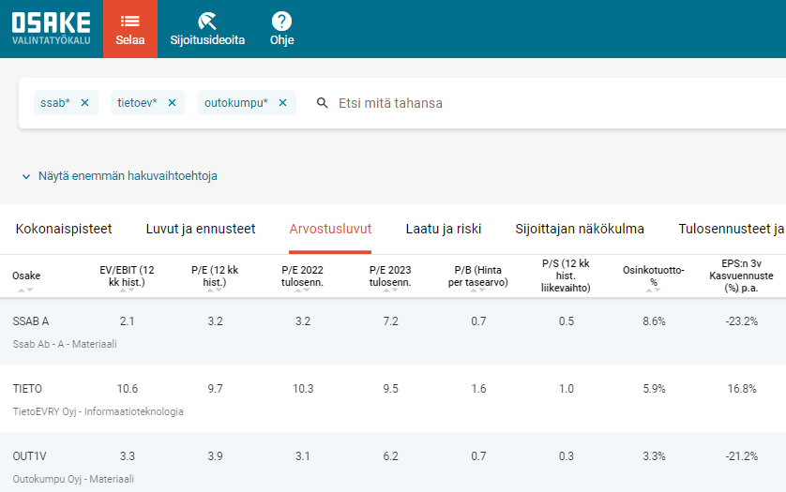Click 'Ssab Ab - A - Materiaali' subtitle
The width and height of the screenshot is (786, 492).
click(65, 344)
